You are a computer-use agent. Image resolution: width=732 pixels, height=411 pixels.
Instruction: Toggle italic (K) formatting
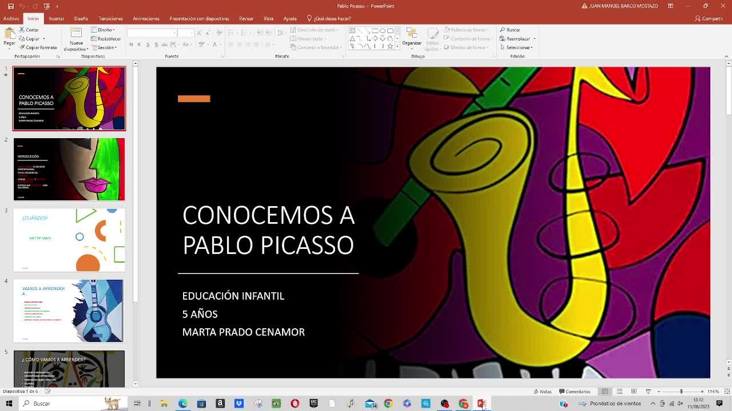(139, 45)
